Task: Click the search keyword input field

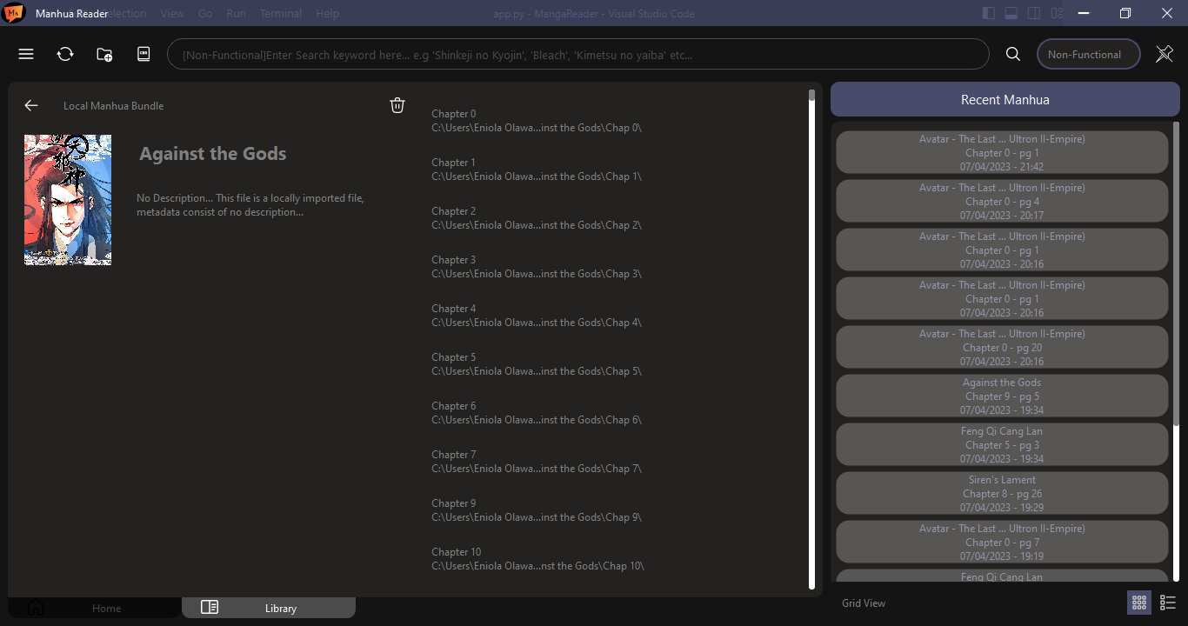Action: (x=578, y=54)
